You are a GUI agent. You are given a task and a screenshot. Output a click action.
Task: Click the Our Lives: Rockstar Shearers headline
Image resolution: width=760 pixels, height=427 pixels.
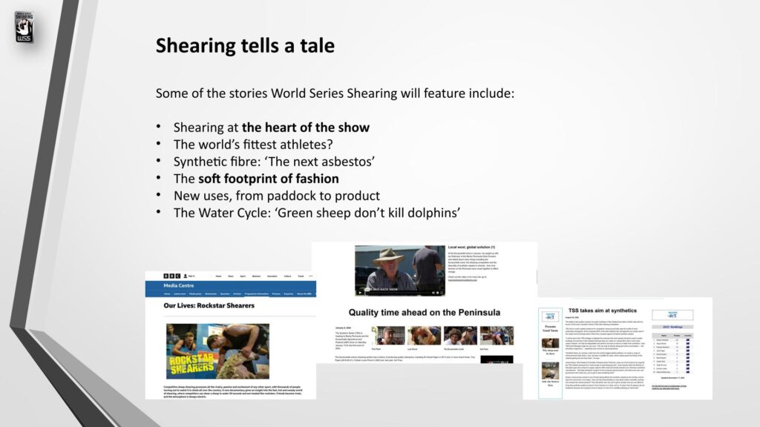209,305
